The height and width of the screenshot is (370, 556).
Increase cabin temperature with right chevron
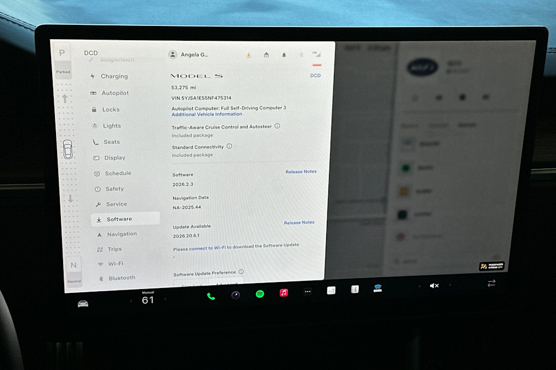(165, 299)
